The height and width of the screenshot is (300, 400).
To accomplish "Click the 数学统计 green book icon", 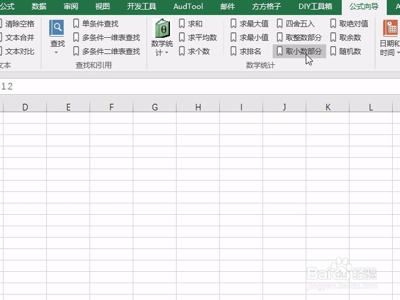I will point(162,28).
